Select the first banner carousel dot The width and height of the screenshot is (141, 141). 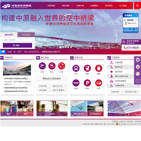point(60,47)
